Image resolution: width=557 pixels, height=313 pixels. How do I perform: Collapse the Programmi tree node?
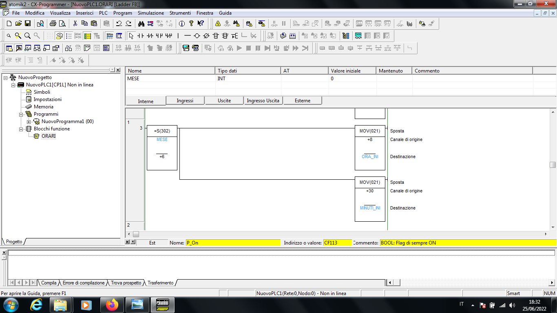[21, 114]
